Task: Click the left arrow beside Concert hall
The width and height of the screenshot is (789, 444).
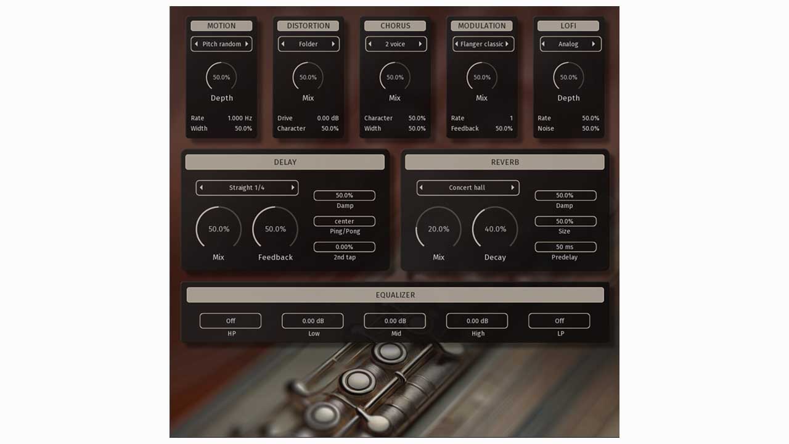Action: 421,188
